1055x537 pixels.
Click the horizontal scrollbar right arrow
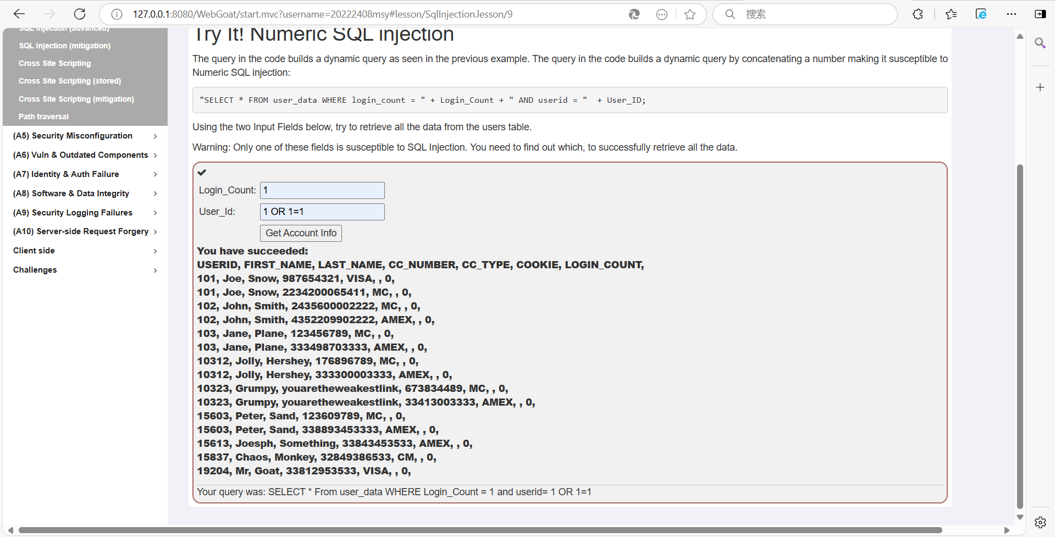pos(1007,530)
